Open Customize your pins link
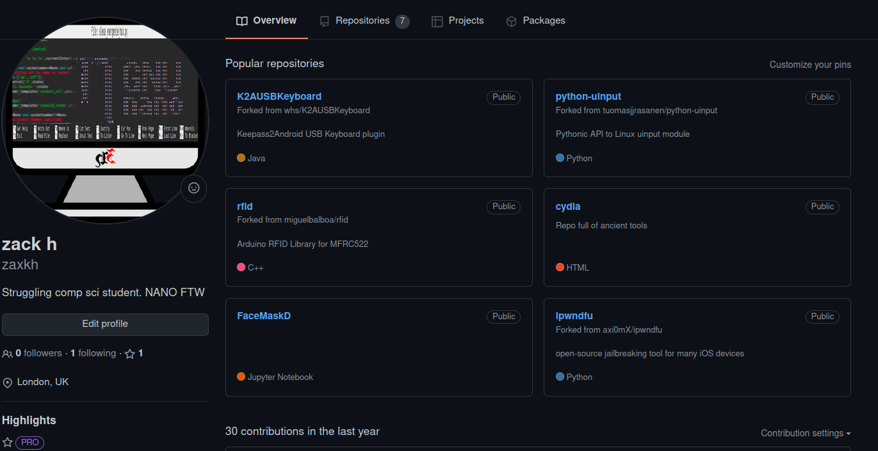878x451 pixels. [809, 65]
